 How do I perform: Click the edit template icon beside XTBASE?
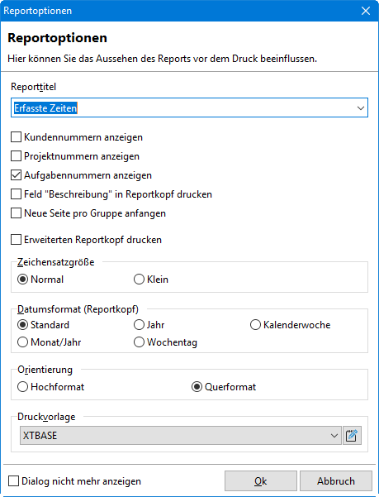click(352, 436)
